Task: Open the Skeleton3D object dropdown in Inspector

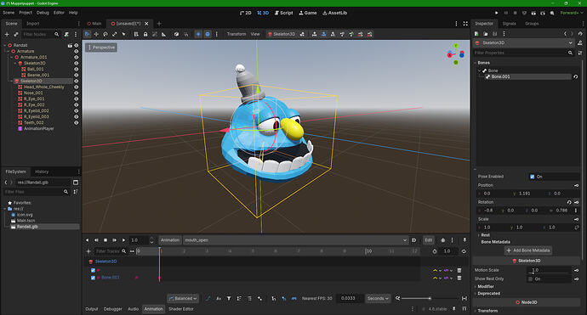Action: (524, 42)
